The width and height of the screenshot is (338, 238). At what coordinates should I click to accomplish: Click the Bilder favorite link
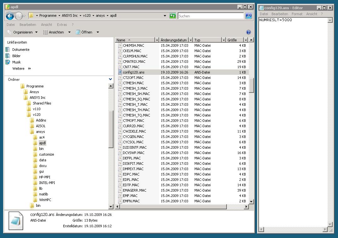coord(16,56)
